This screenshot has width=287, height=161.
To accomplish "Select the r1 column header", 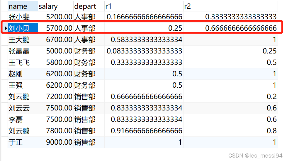I will 144,6.
